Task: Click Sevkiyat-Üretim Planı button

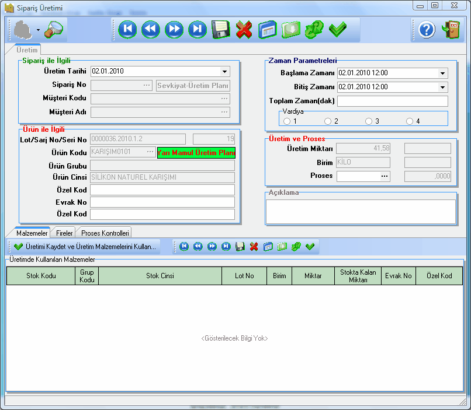Action: tap(193, 86)
